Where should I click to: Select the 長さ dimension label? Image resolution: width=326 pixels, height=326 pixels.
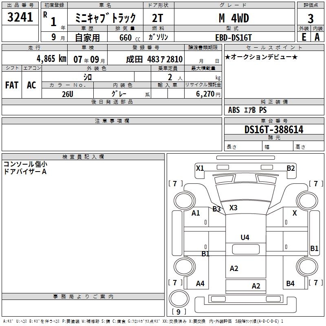(x=231, y=147)
